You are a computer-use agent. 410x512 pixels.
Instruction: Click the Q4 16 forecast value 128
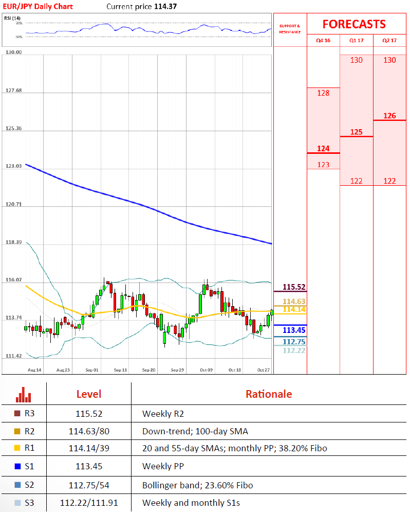[x=323, y=93]
